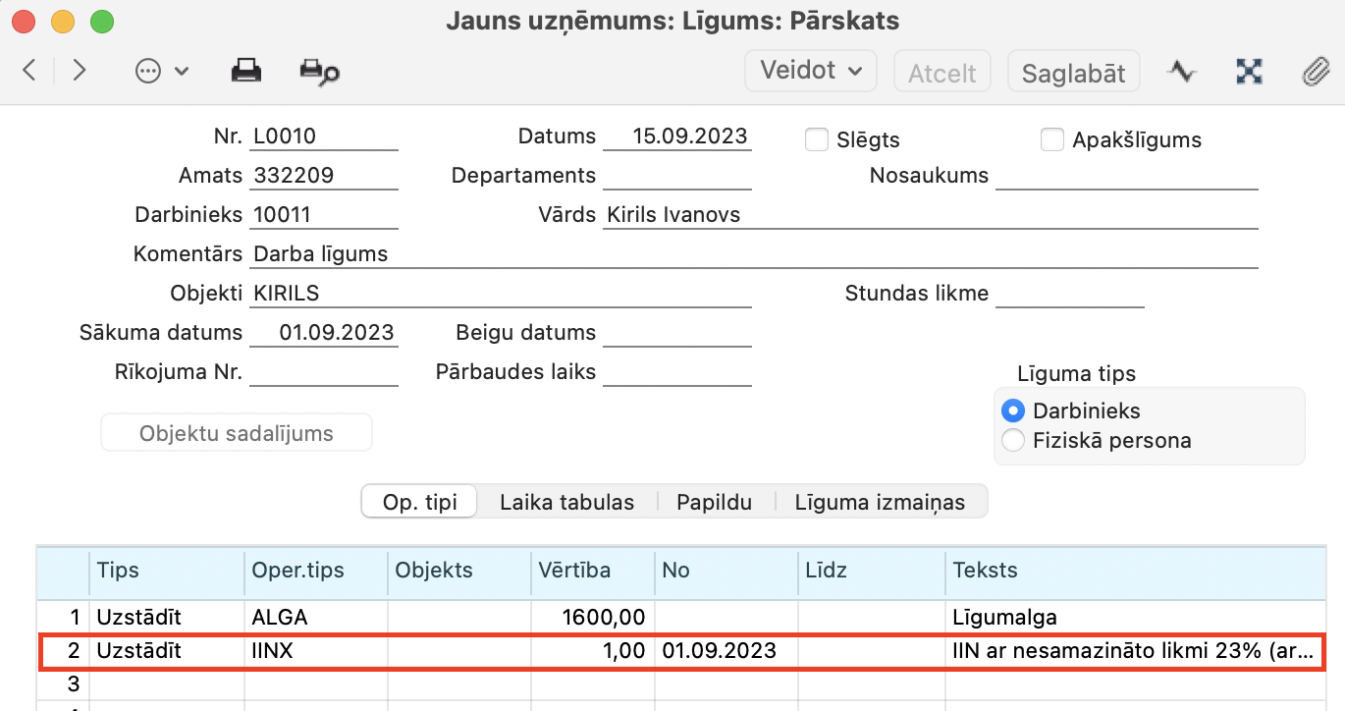This screenshot has height=711, width=1345.
Task: Open print preview icon
Action: point(319,71)
